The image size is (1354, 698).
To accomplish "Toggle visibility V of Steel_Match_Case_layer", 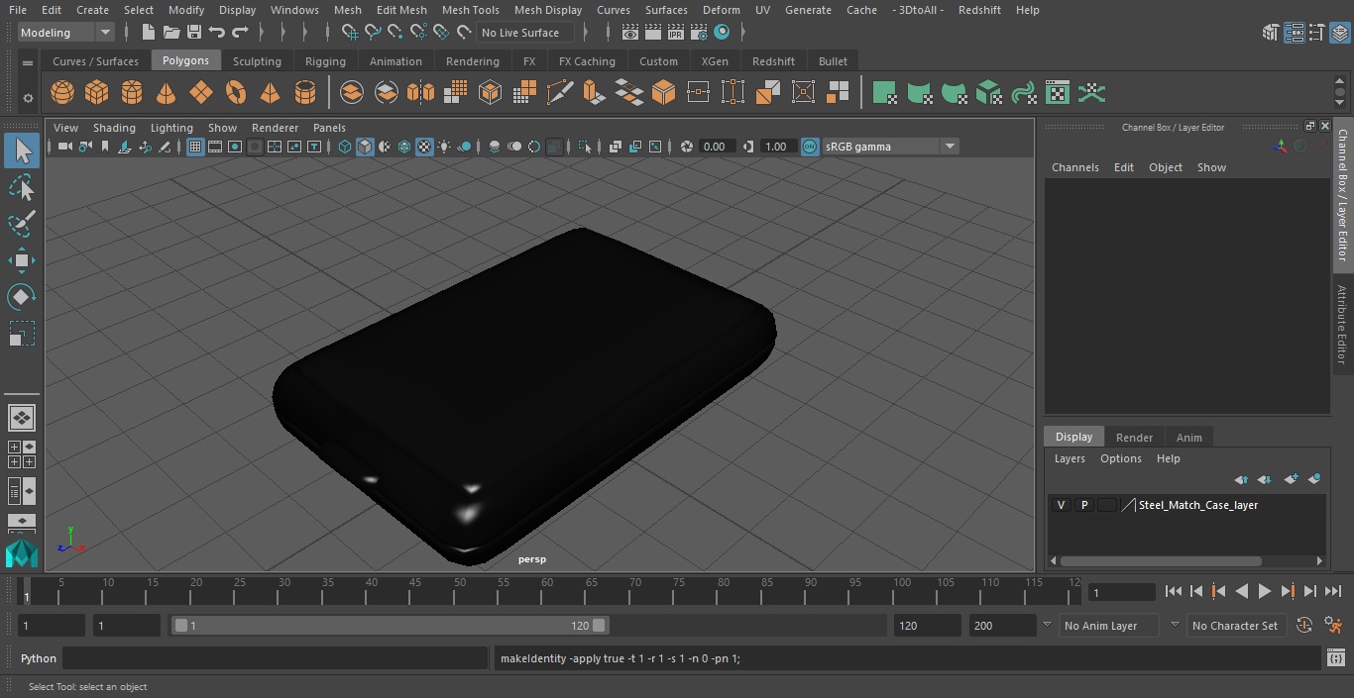I will (x=1061, y=505).
